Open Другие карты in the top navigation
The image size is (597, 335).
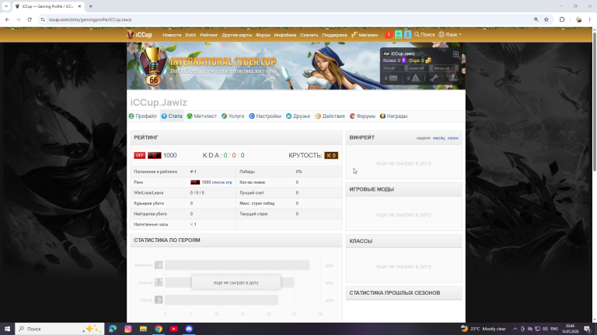(237, 35)
